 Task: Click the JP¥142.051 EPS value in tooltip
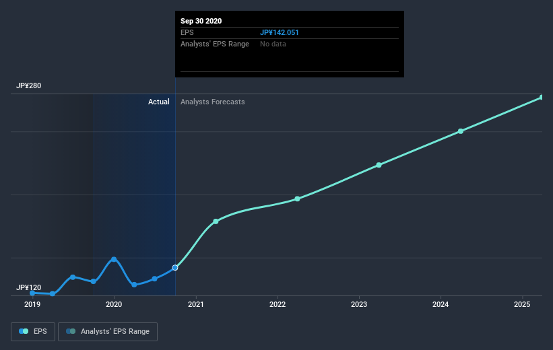[x=280, y=32]
